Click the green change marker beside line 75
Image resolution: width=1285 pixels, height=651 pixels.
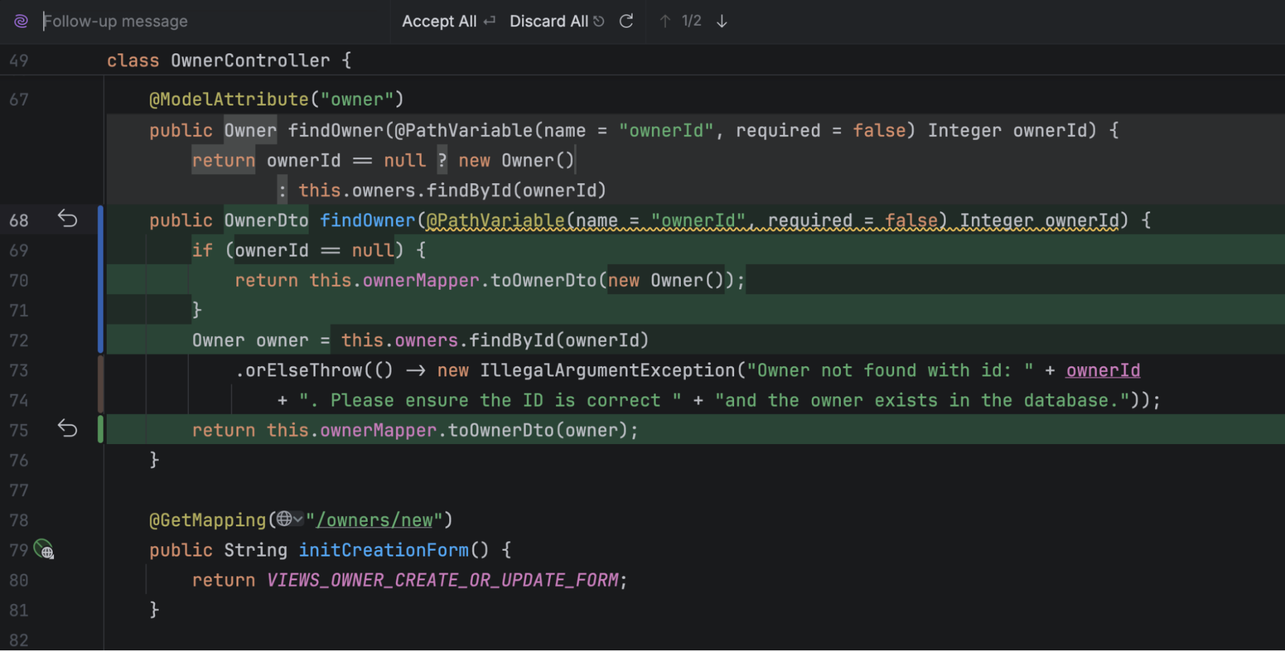(x=100, y=429)
